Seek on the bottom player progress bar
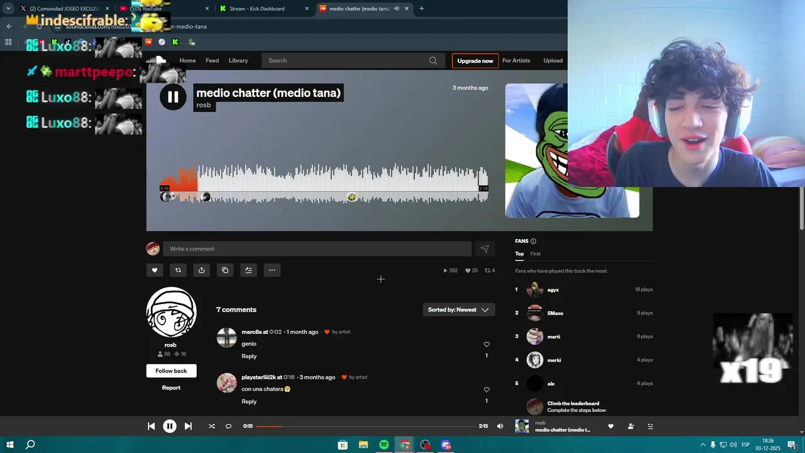 (x=365, y=426)
